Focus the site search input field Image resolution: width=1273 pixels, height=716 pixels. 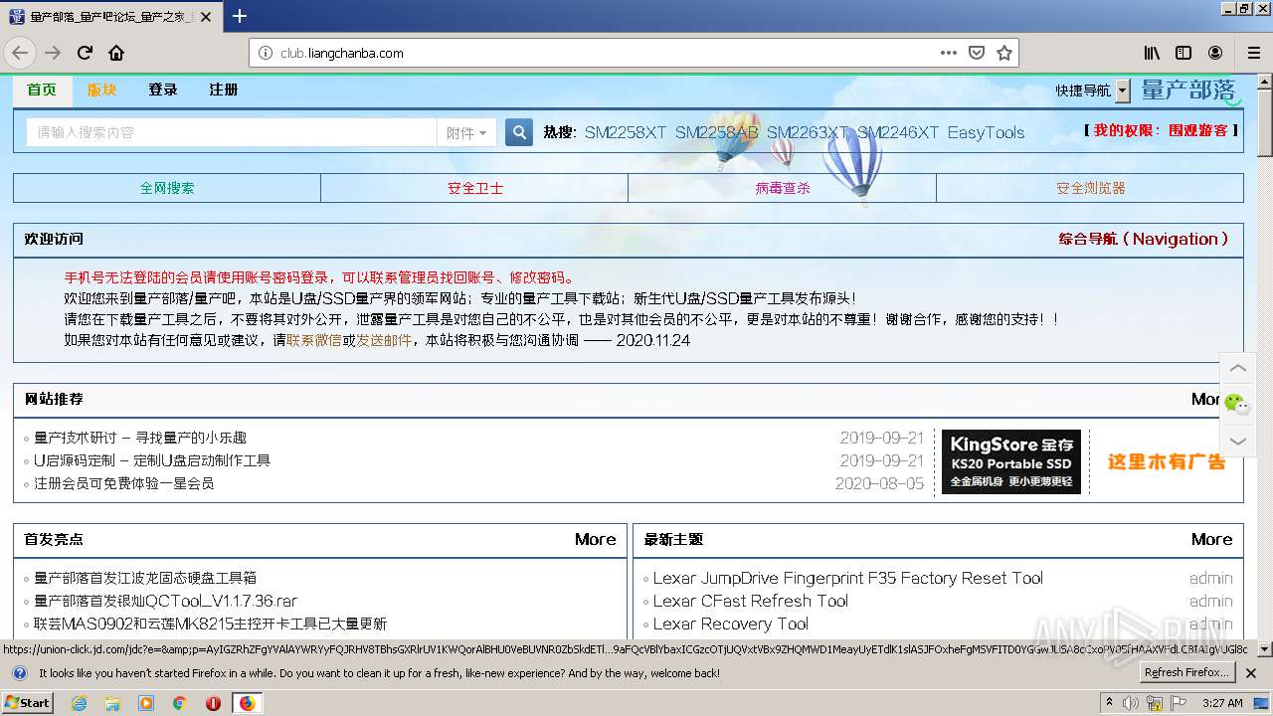[231, 132]
